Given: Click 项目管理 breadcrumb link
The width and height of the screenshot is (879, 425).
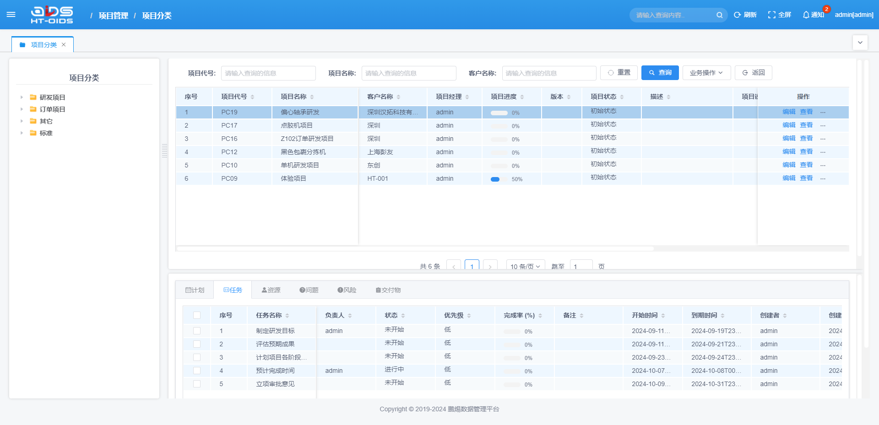Looking at the screenshot, I should pyautogui.click(x=114, y=16).
